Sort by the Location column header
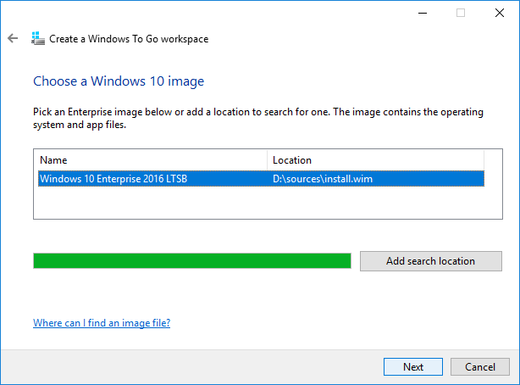This screenshot has height=385, width=520. click(375, 160)
